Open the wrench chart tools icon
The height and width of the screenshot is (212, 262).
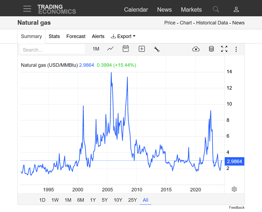156,49
